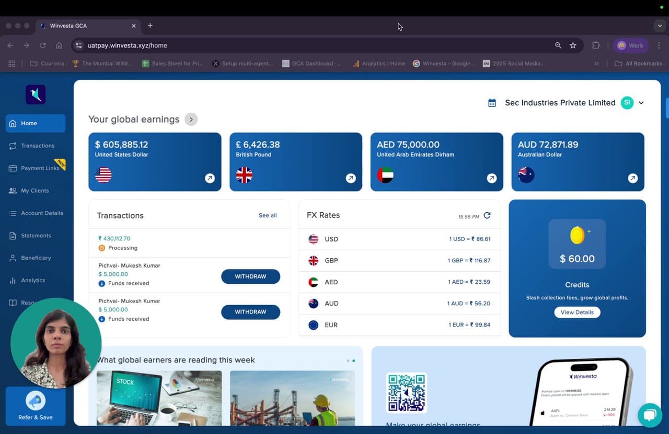This screenshot has height=434, width=669.
Task: Go to Transactions in the sidebar
Action: pos(37,146)
